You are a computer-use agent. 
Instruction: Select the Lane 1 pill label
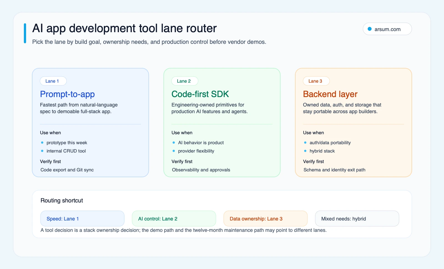tap(53, 81)
